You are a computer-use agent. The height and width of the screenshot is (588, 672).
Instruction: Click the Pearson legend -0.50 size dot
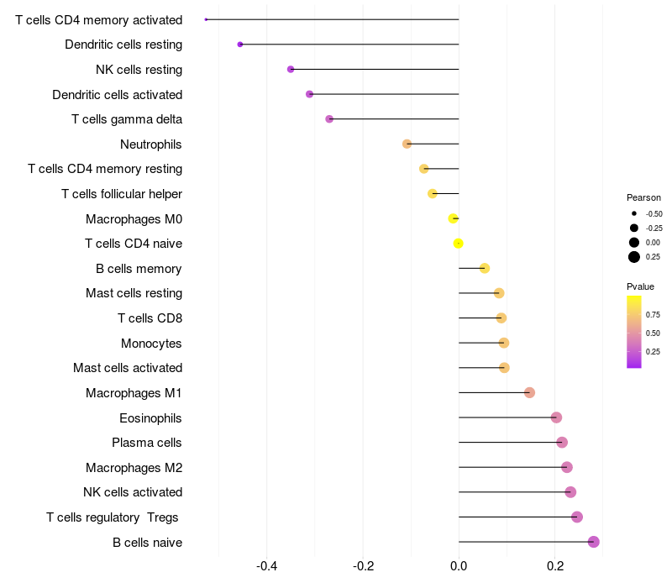(634, 213)
